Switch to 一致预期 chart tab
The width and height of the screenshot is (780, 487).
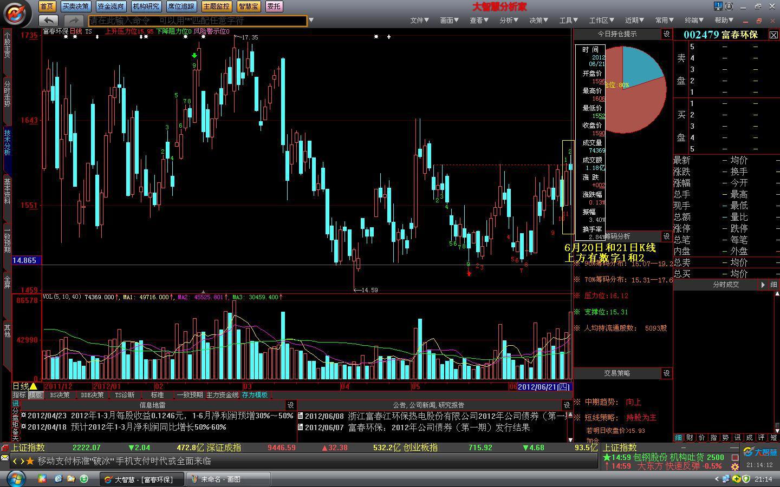(190, 395)
